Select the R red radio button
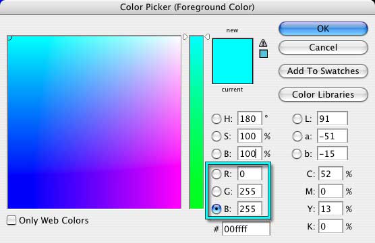 (217, 174)
